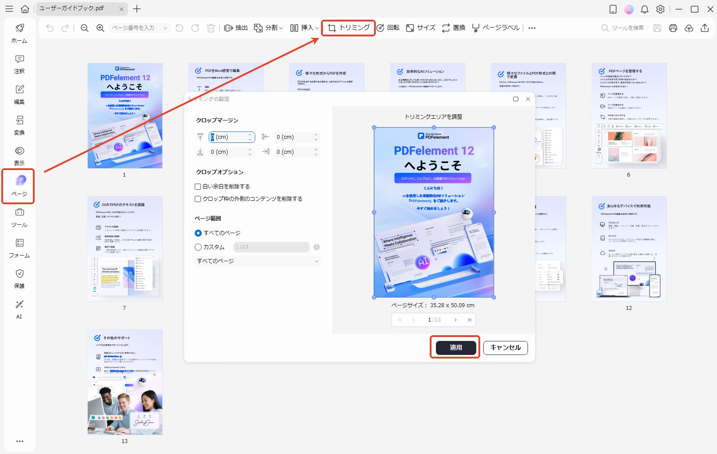Select the カスタム radio button

pyautogui.click(x=198, y=247)
